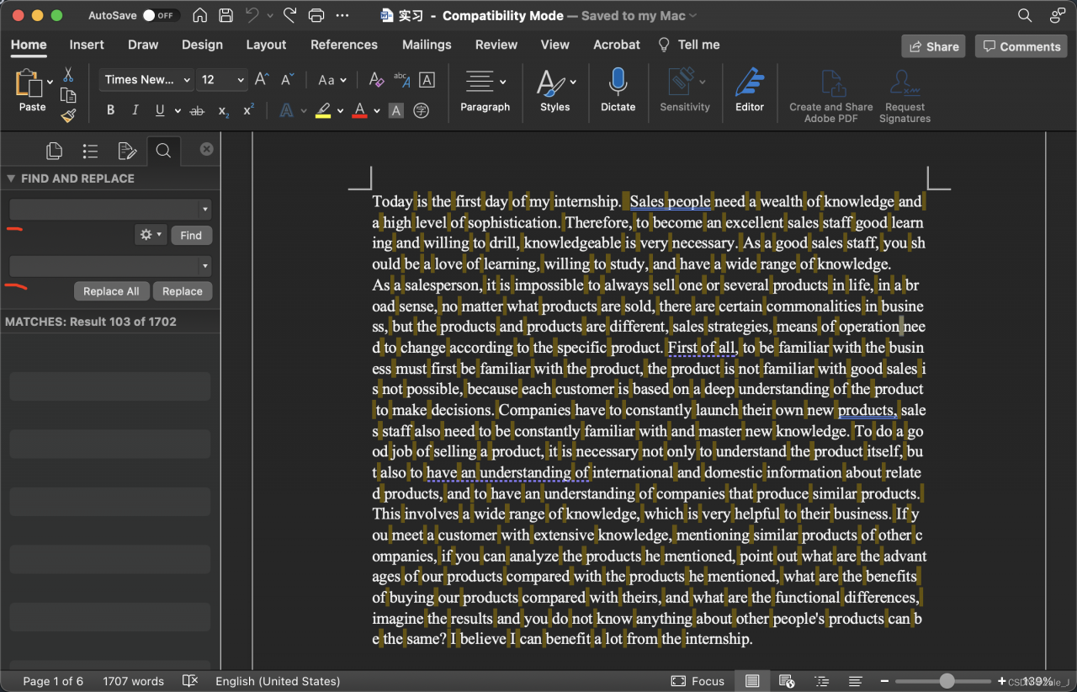The height and width of the screenshot is (692, 1077).
Task: Collapse the Find and Replace section triangle
Action: (x=11, y=178)
